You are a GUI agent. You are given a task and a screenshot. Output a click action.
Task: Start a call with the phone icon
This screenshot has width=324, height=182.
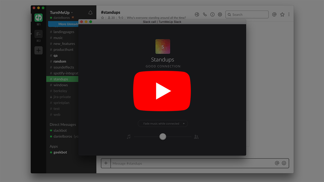coord(205,15)
